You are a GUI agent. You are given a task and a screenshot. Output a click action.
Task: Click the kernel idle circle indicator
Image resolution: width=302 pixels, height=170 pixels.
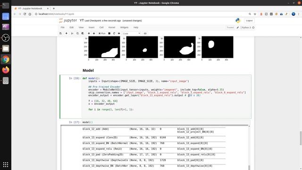click(253, 27)
